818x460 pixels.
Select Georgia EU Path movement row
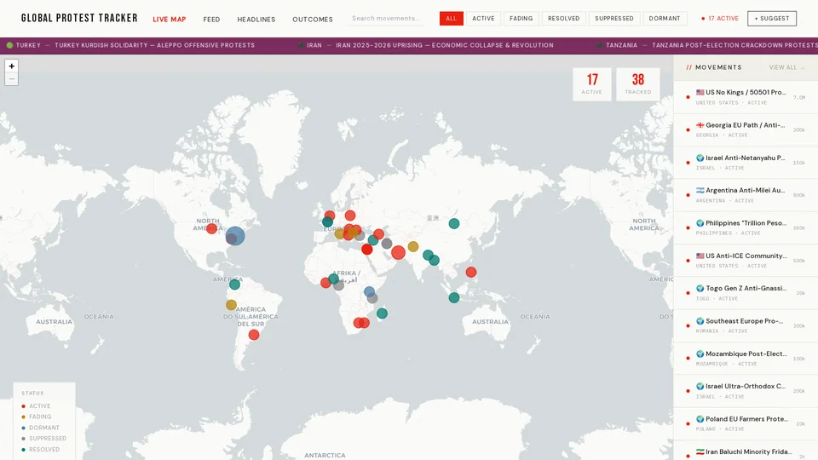point(746,129)
